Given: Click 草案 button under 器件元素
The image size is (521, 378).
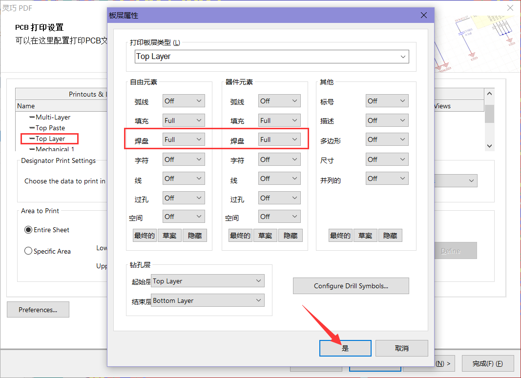Looking at the screenshot, I should click(265, 236).
